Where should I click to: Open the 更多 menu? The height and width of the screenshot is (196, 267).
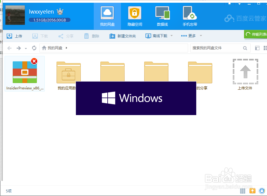(x=188, y=36)
